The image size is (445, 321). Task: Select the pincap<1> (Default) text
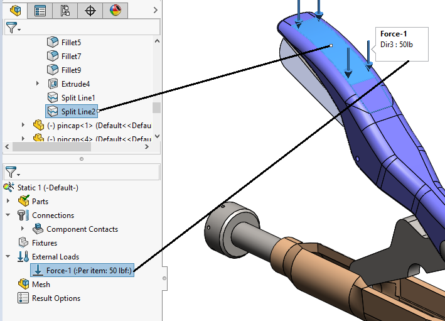tap(99, 126)
